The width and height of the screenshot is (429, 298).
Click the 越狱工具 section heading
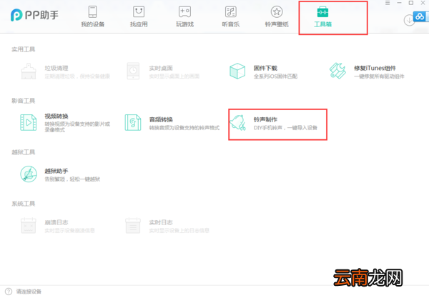point(24,152)
